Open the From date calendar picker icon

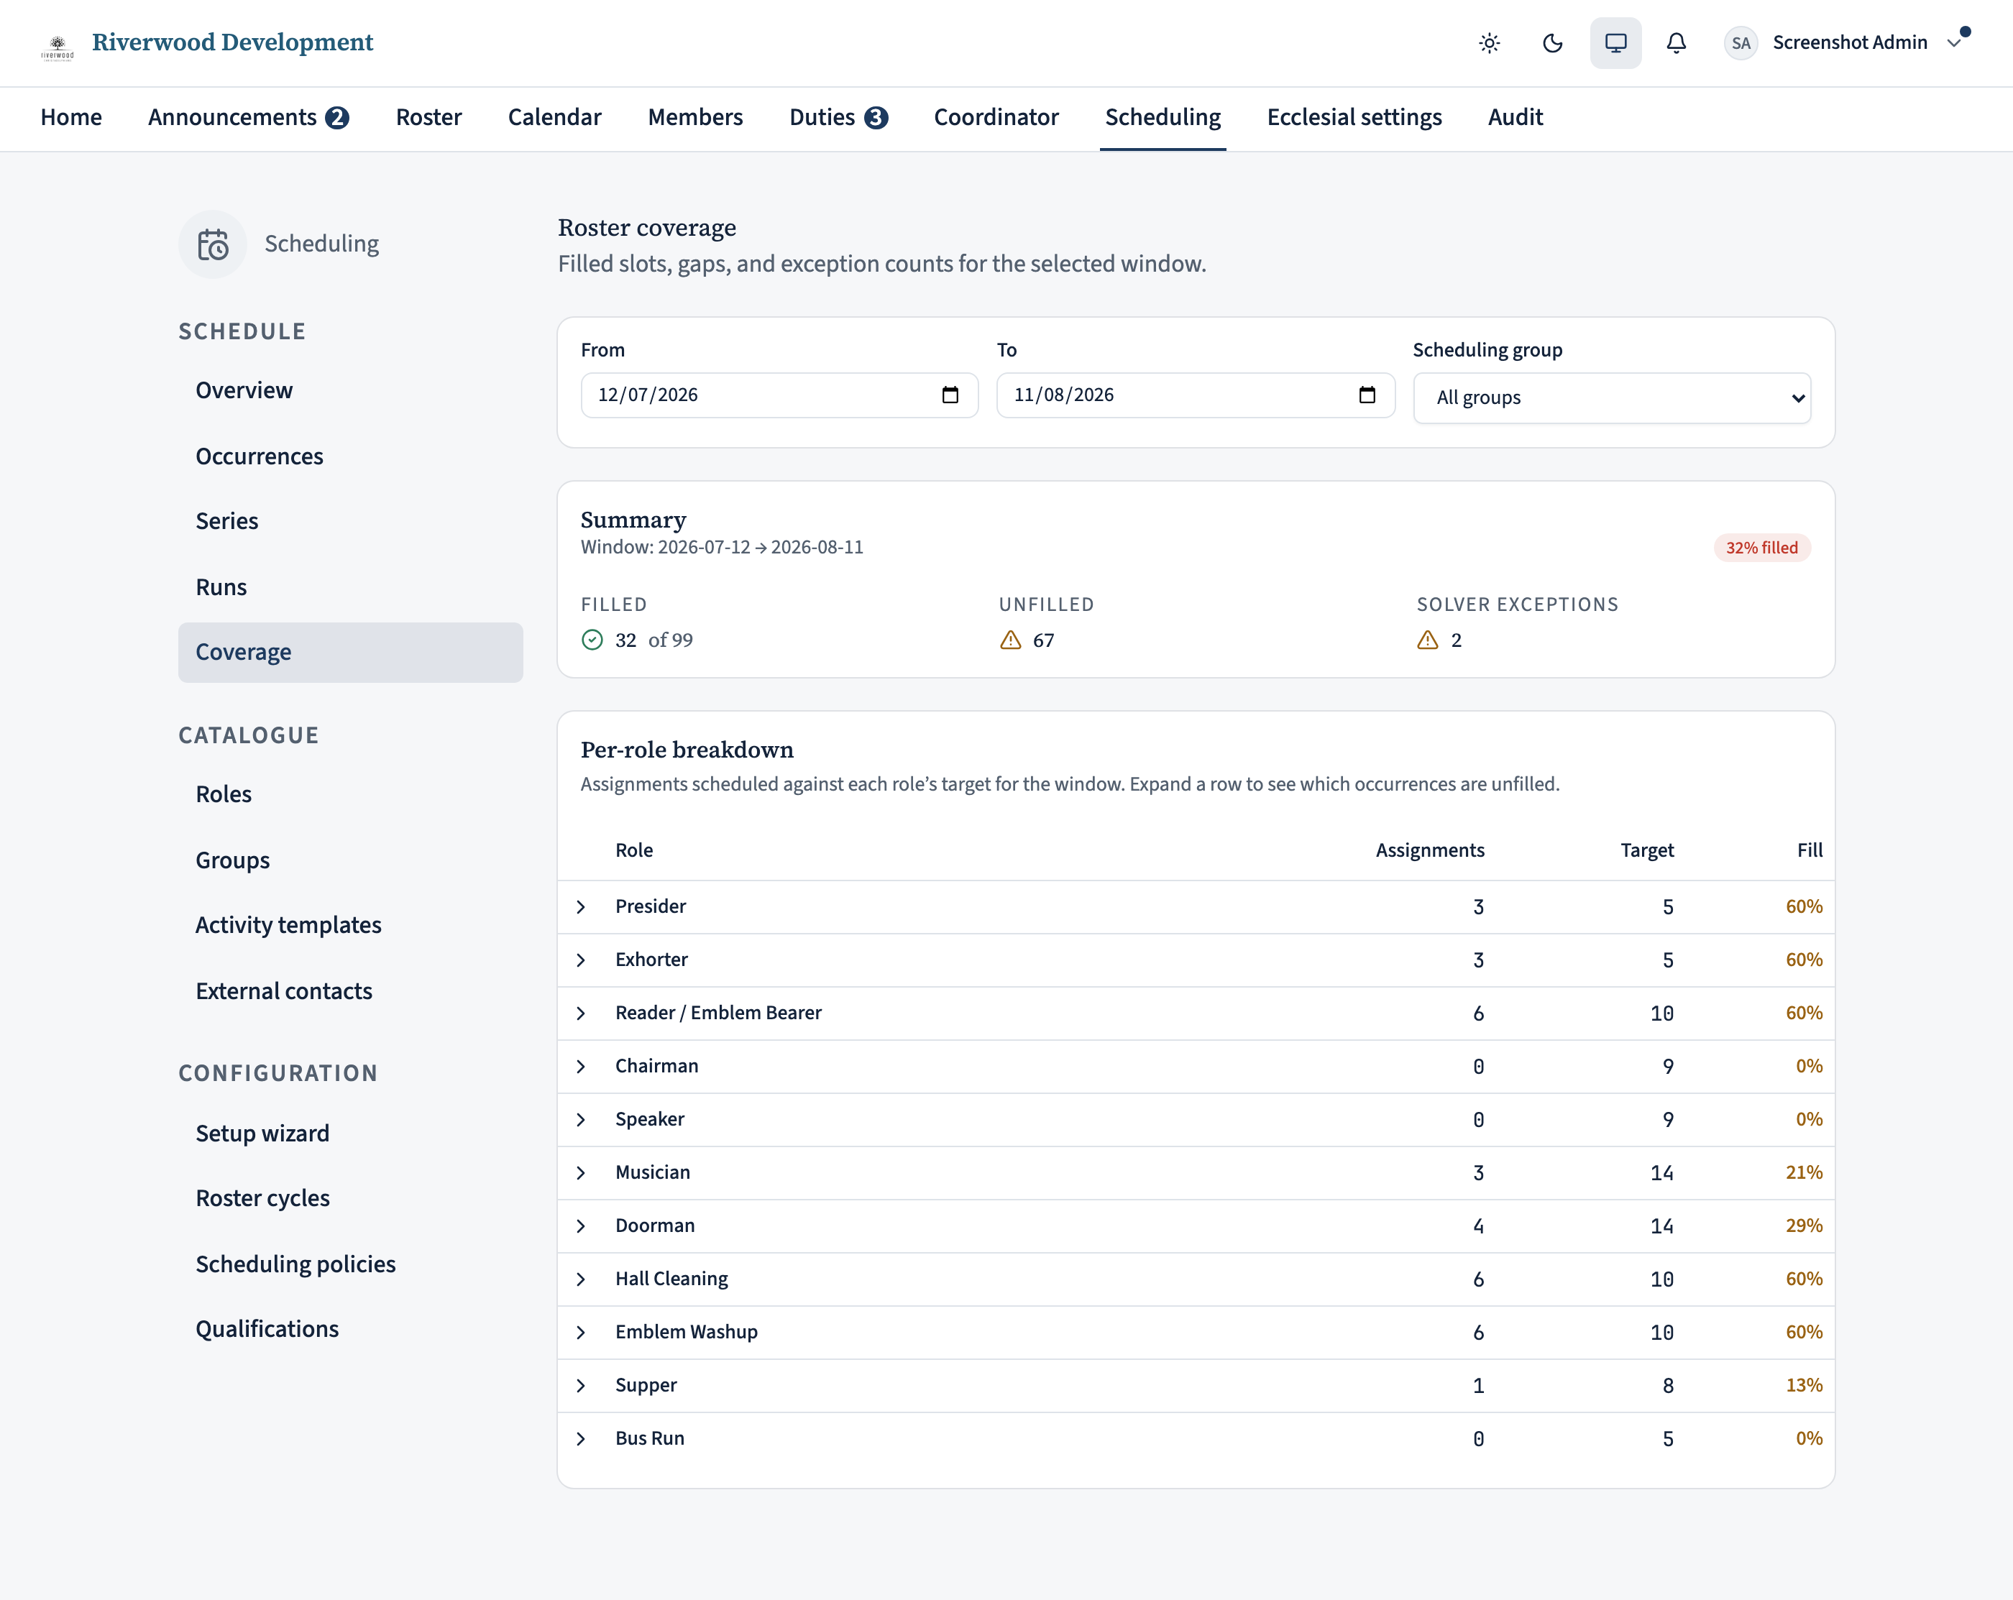point(950,395)
